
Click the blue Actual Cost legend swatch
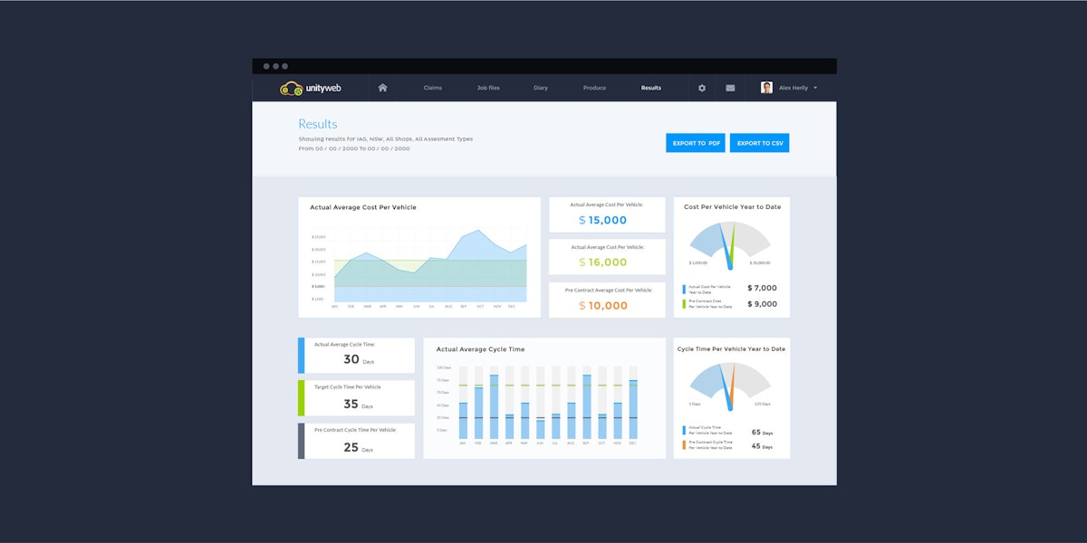click(684, 289)
